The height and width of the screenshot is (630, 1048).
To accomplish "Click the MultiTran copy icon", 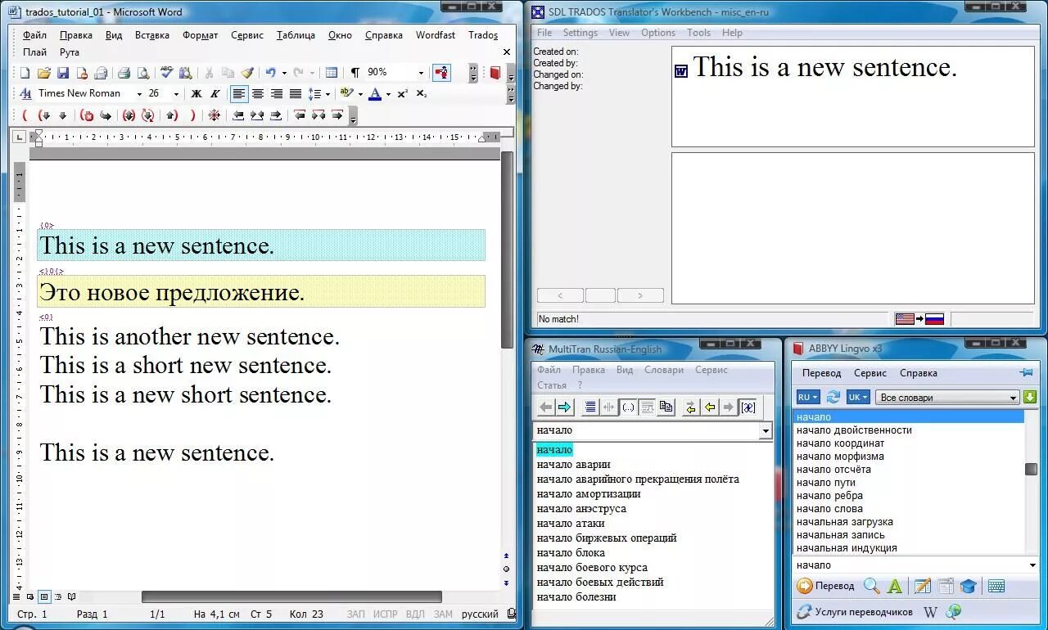I will click(666, 407).
